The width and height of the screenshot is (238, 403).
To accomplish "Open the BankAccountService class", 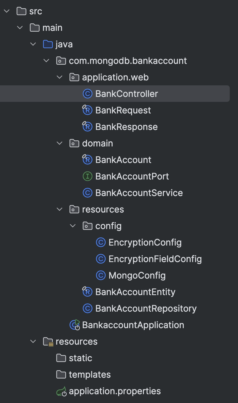I will pyautogui.click(x=139, y=193).
